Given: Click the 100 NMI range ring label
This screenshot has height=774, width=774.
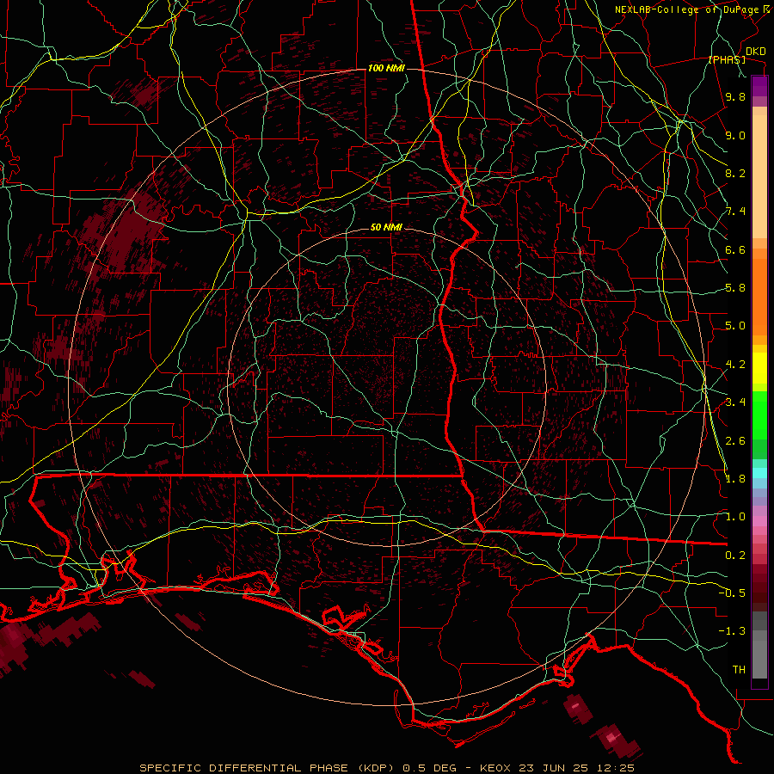Looking at the screenshot, I should [x=386, y=68].
